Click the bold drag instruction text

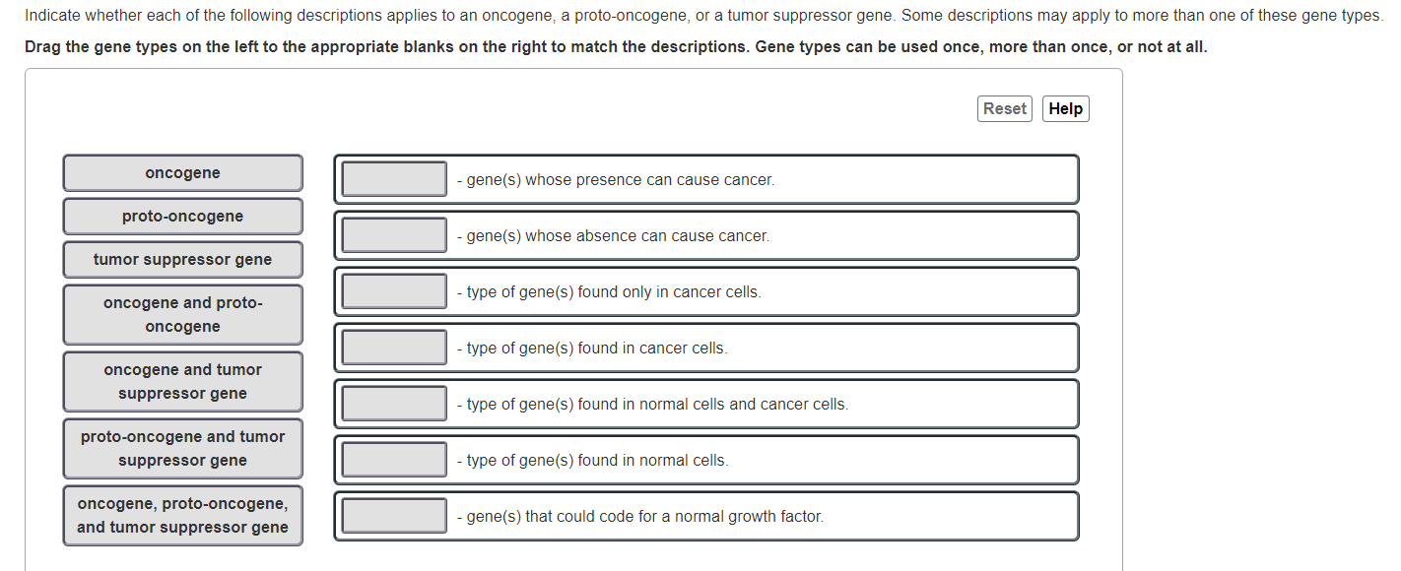click(x=615, y=45)
